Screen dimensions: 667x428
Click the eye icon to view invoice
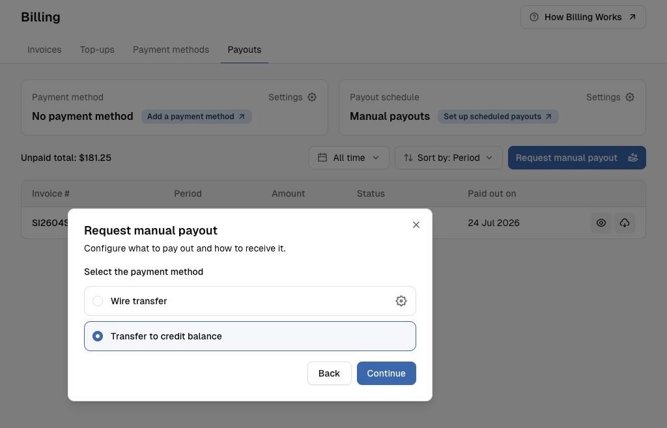pyautogui.click(x=601, y=223)
